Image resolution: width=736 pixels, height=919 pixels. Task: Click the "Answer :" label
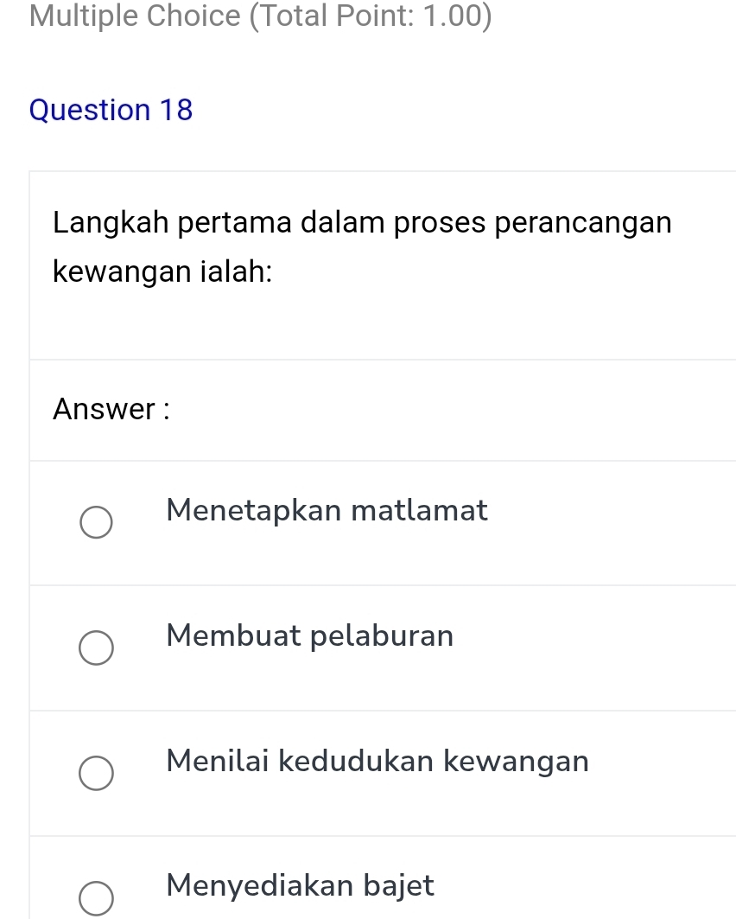pos(110,410)
